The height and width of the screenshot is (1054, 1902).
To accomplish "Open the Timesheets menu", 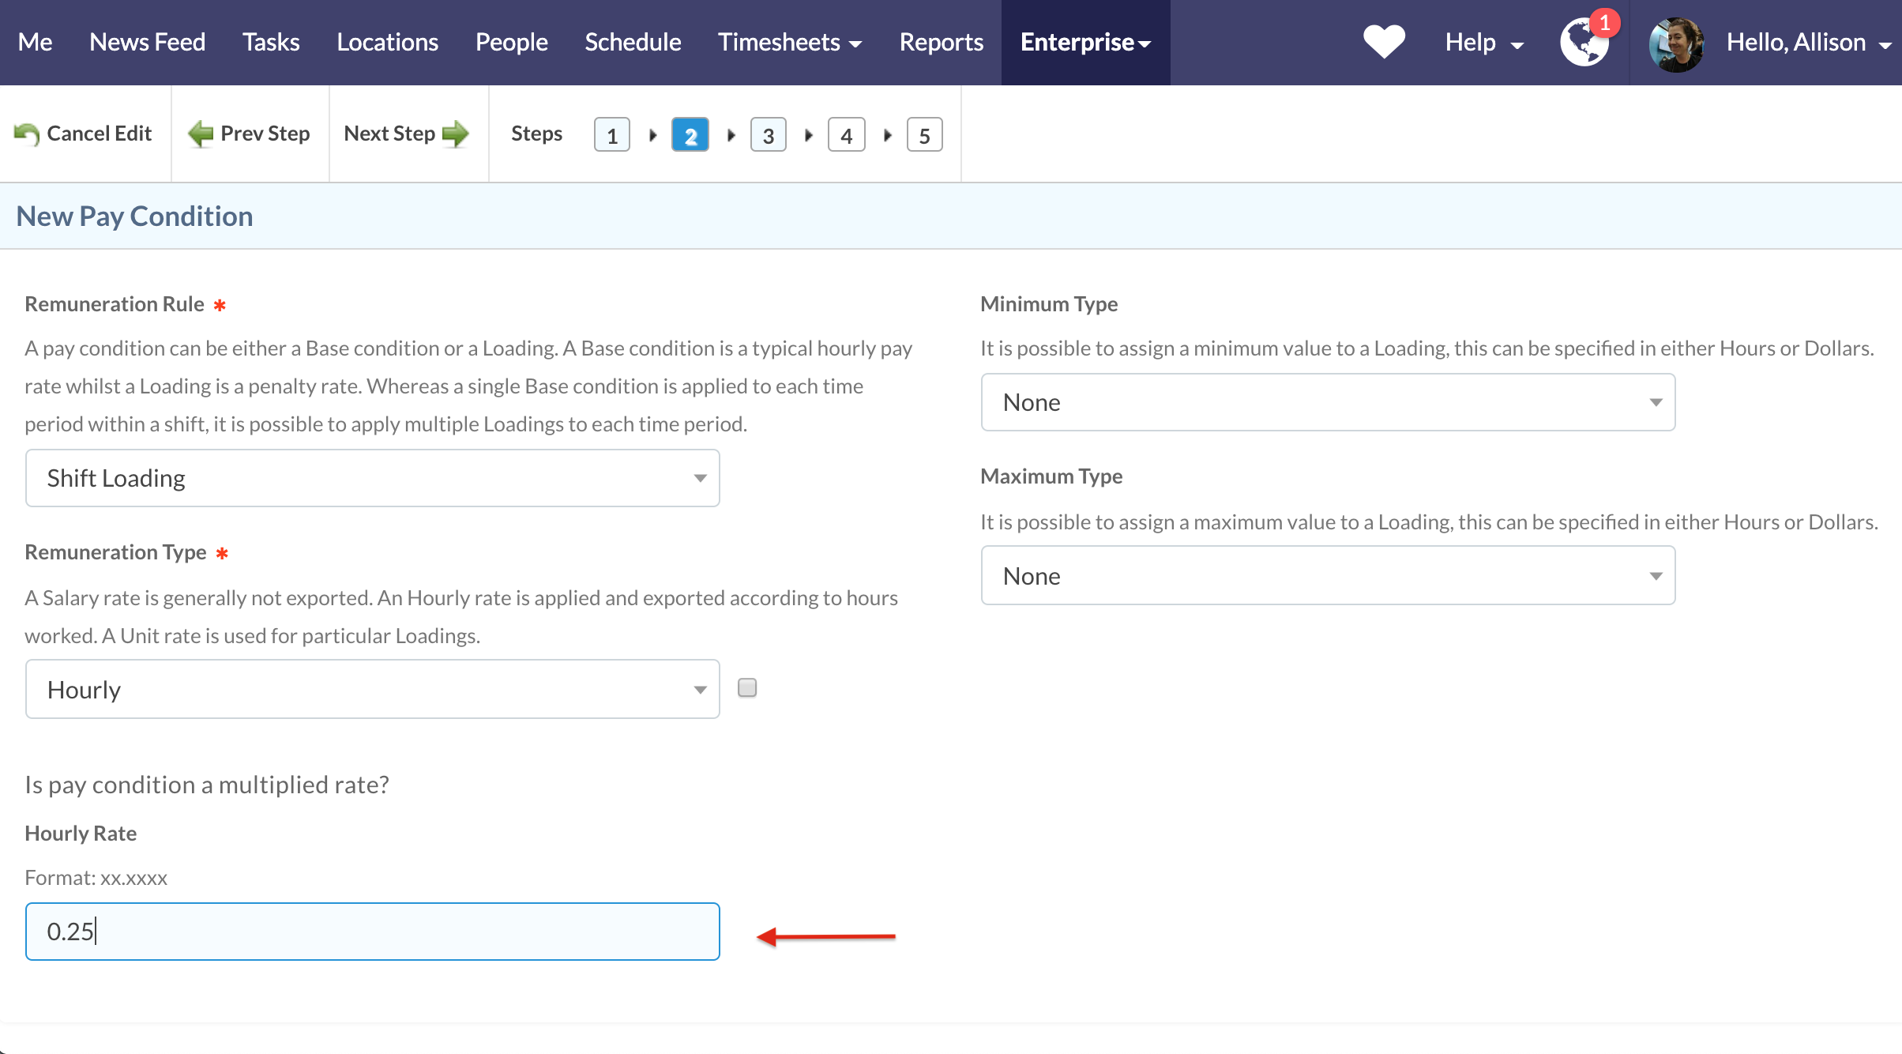I will click(788, 42).
